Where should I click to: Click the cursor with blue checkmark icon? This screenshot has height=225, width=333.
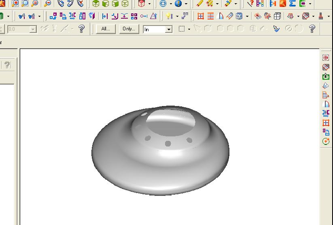coord(276,29)
